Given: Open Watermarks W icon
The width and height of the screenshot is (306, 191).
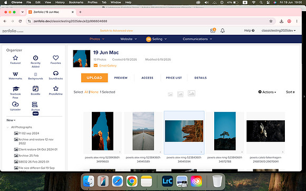Looking at the screenshot, I should 15,74.
